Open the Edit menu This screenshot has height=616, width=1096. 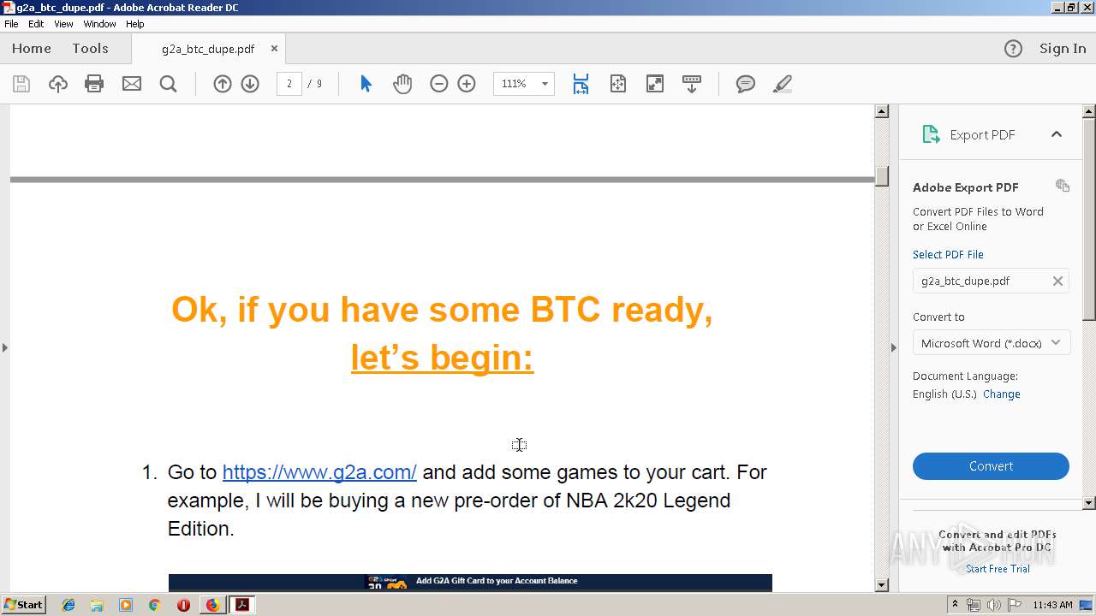point(36,24)
